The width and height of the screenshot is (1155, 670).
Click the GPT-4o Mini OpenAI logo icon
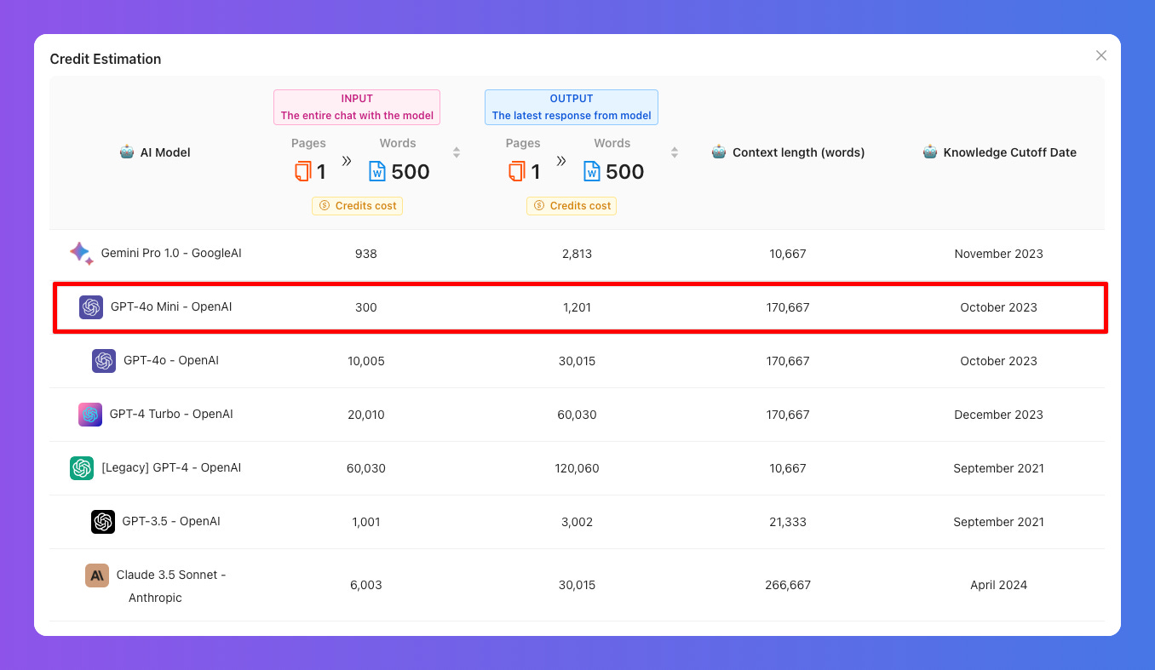91,307
